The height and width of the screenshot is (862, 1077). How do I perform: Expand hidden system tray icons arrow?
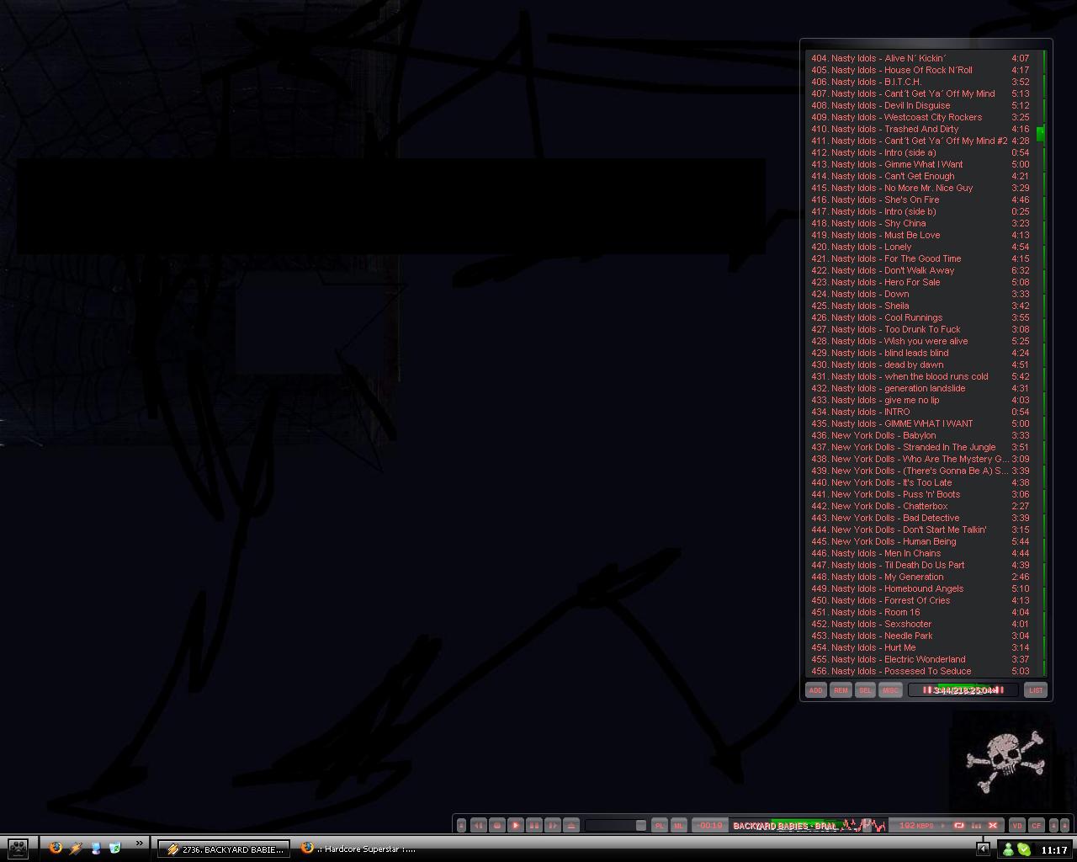point(982,849)
